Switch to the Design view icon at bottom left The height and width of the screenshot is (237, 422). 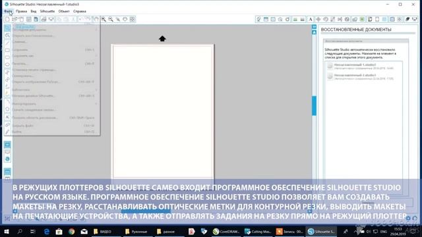(x=7, y=145)
